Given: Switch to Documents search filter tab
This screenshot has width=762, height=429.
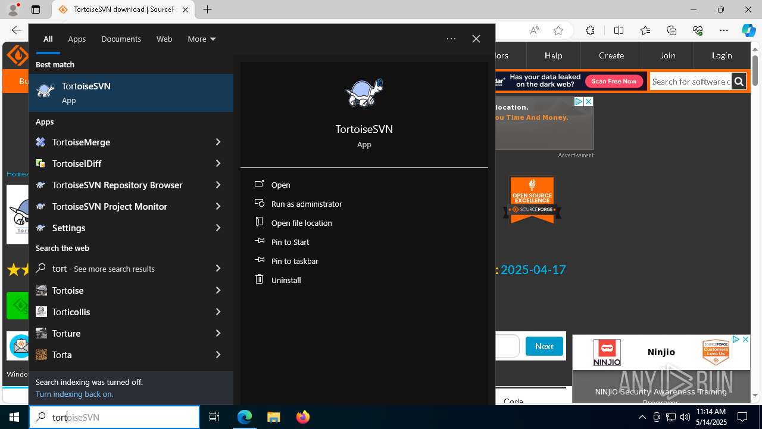Looking at the screenshot, I should [x=121, y=39].
